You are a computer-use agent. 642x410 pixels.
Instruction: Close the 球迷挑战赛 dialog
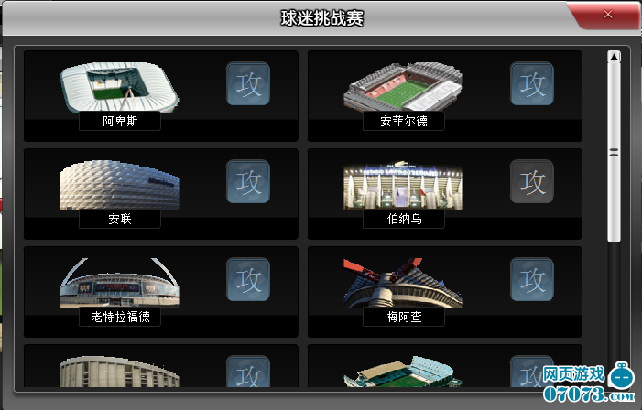[608, 15]
